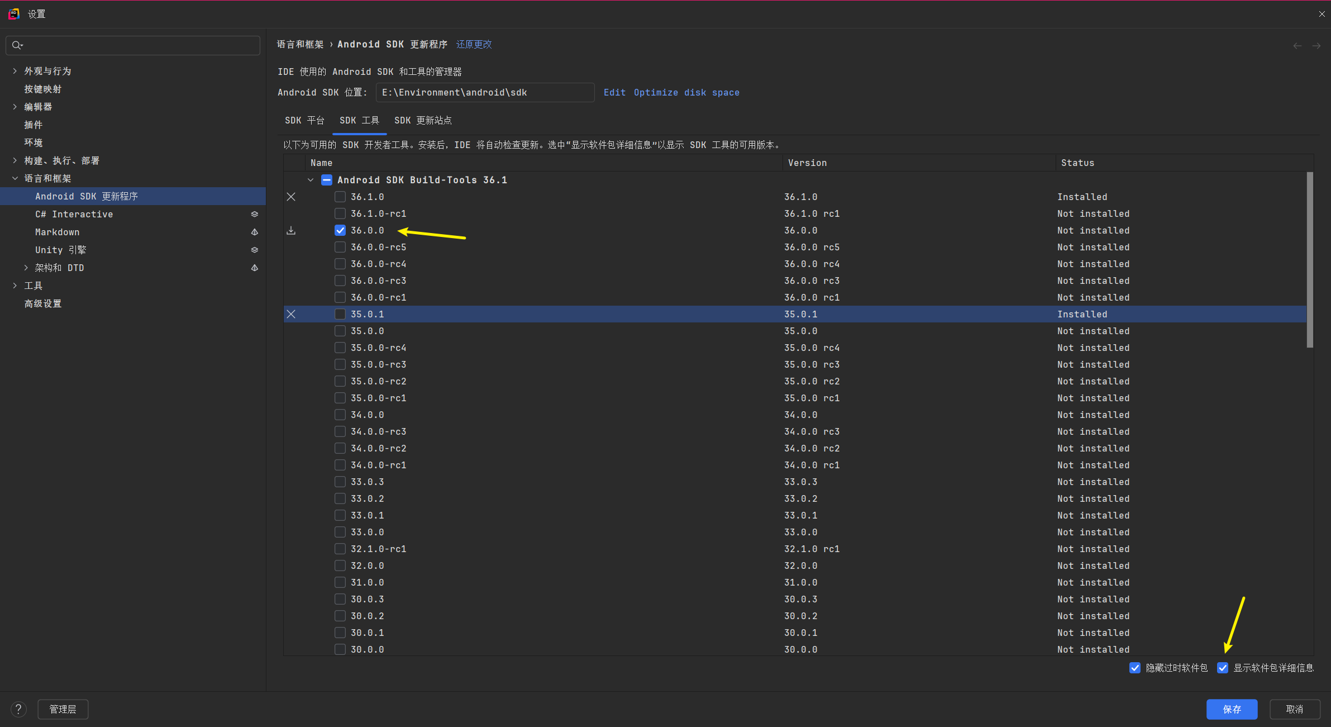Click the 保存 button
The width and height of the screenshot is (1331, 727).
pos(1232,709)
